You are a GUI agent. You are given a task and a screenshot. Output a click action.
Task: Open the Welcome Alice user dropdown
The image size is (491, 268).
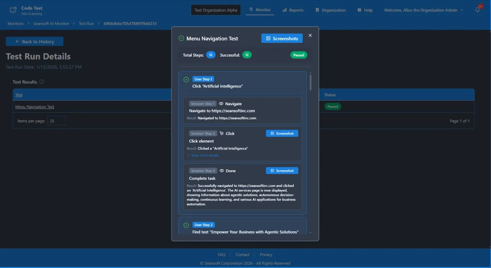[x=423, y=10]
